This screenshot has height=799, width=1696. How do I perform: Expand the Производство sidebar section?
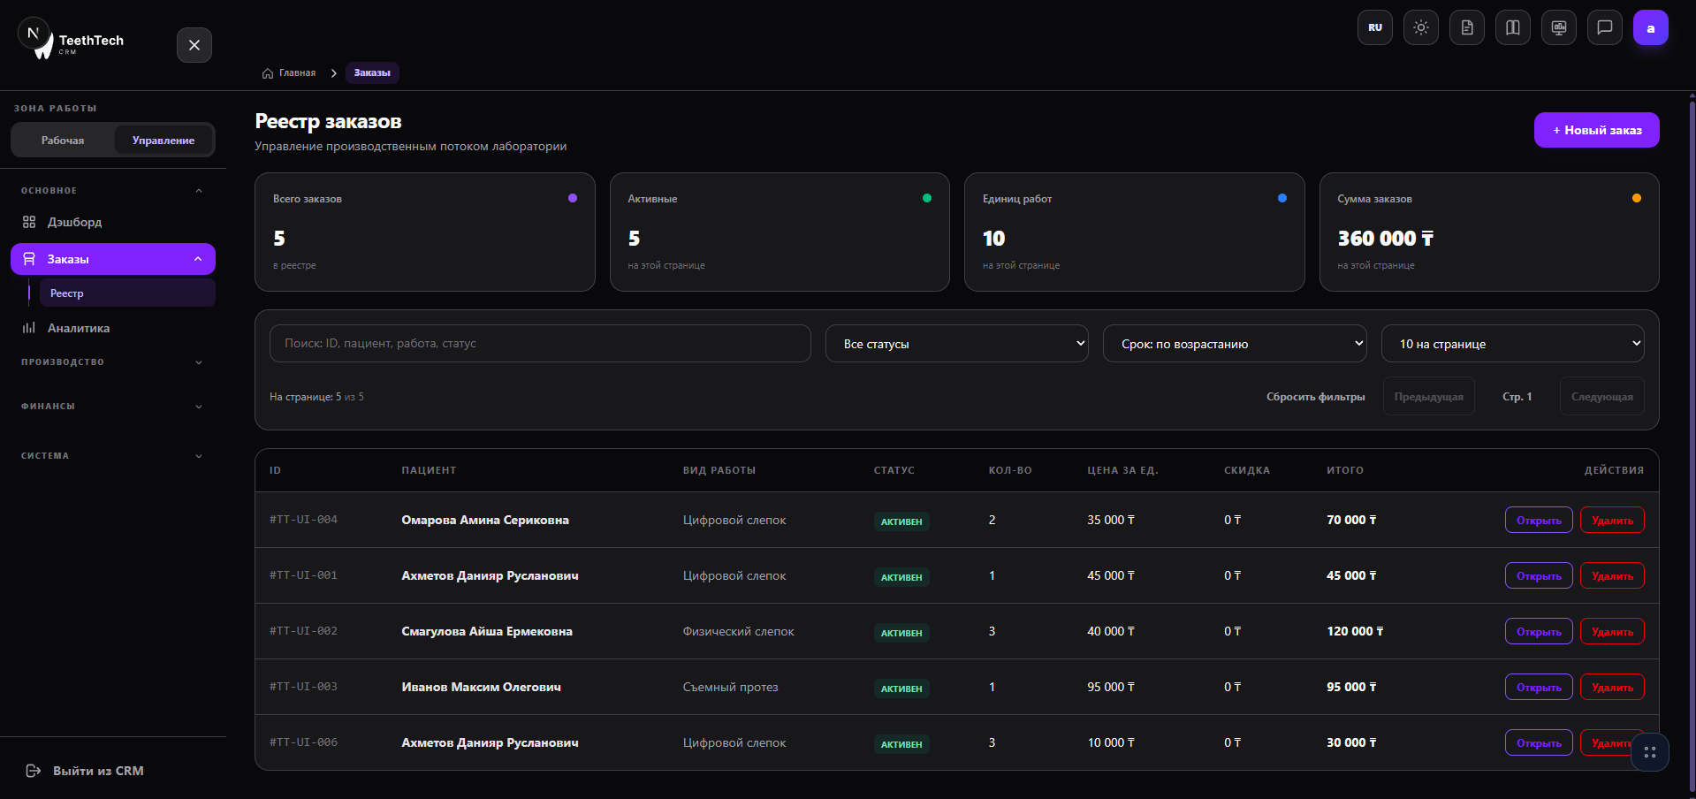coord(112,362)
